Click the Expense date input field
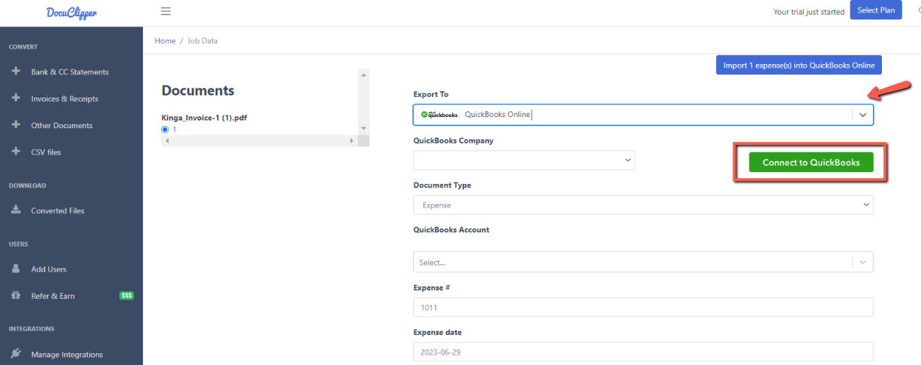The image size is (921, 365). pos(643,352)
